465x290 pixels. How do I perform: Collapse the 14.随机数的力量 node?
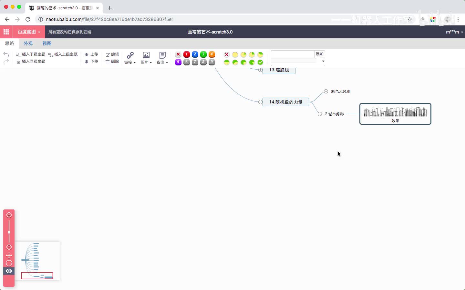[260, 102]
